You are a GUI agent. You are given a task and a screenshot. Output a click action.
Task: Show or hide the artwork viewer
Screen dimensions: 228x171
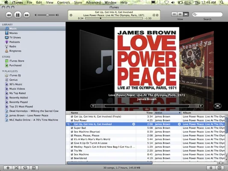(34, 168)
